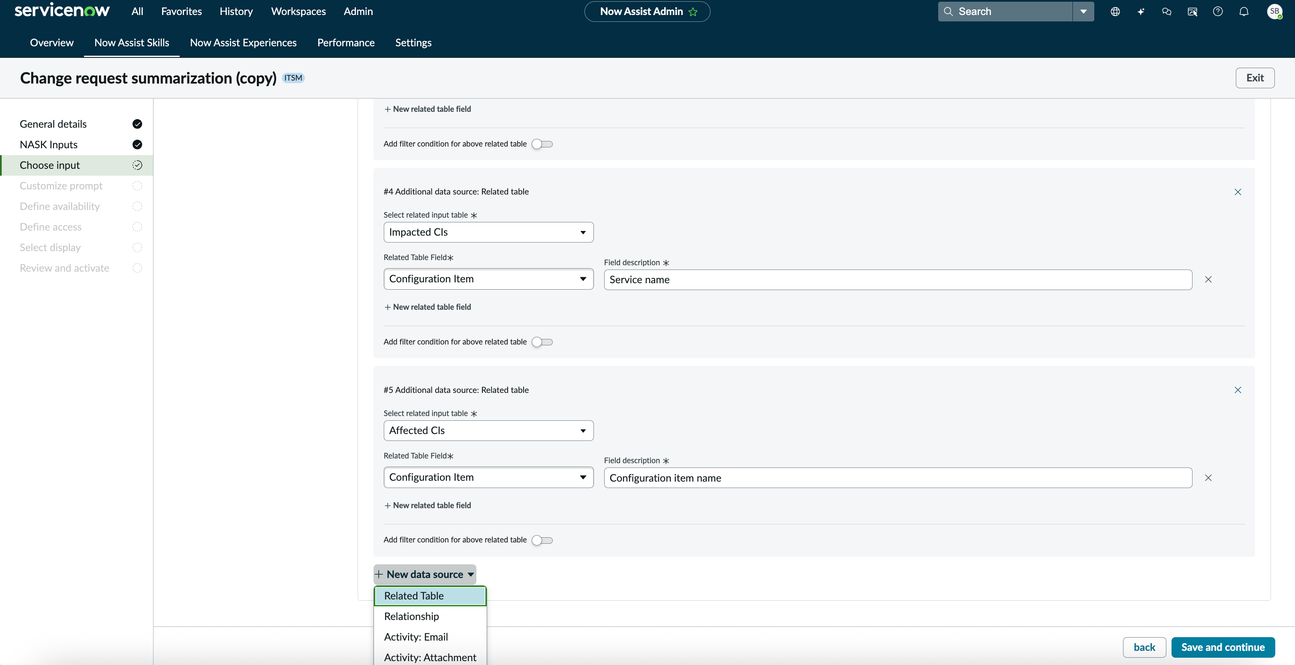Edit the Service name field description

898,279
